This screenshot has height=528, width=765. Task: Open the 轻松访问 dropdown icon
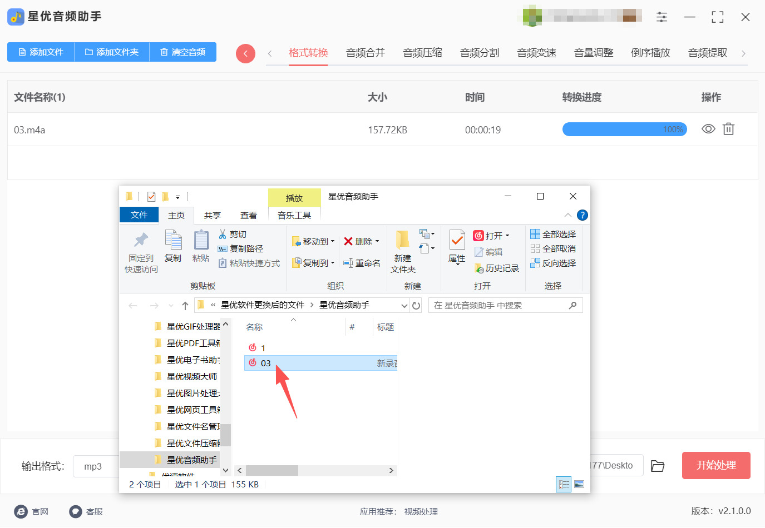point(427,248)
